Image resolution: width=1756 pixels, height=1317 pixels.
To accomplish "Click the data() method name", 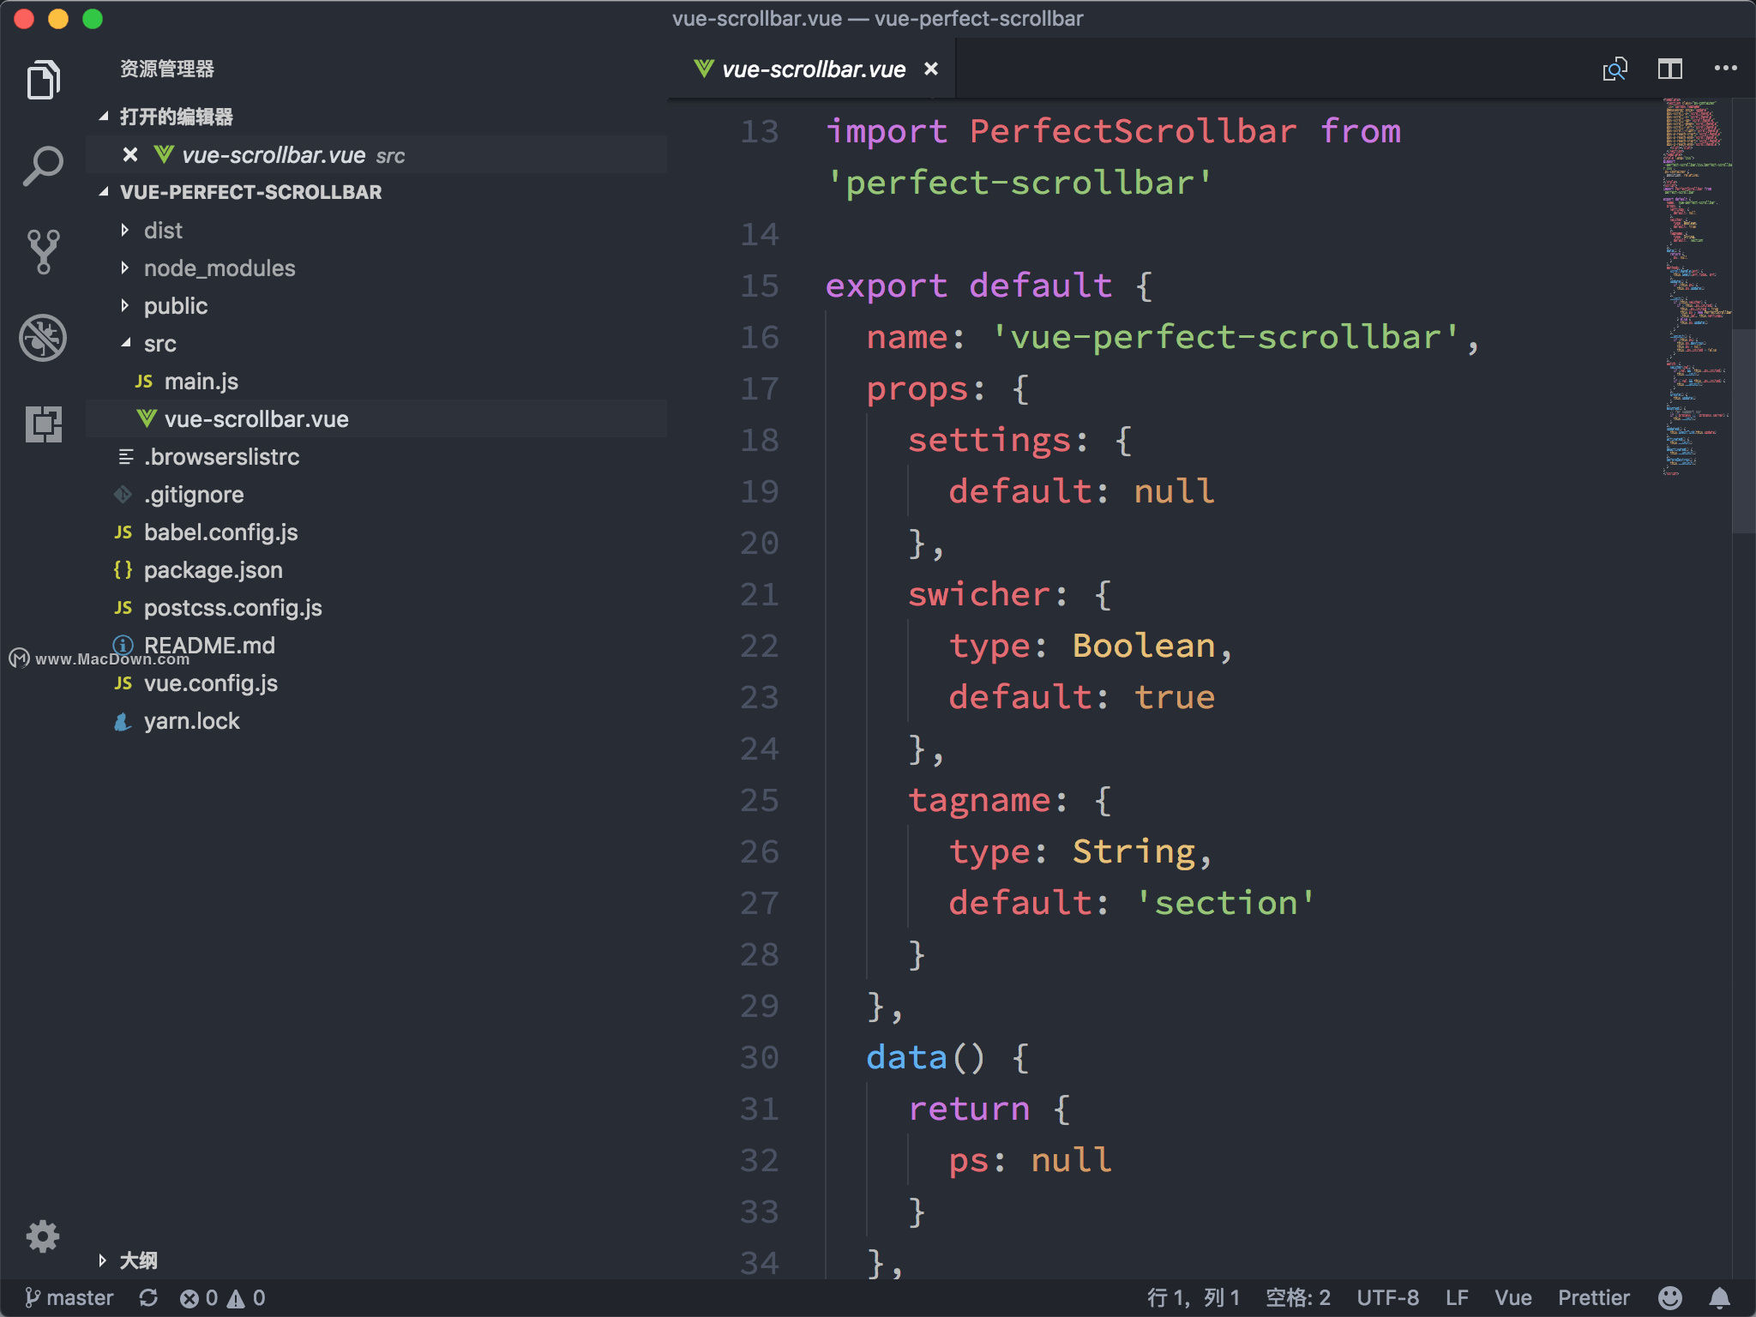I will tap(906, 1057).
